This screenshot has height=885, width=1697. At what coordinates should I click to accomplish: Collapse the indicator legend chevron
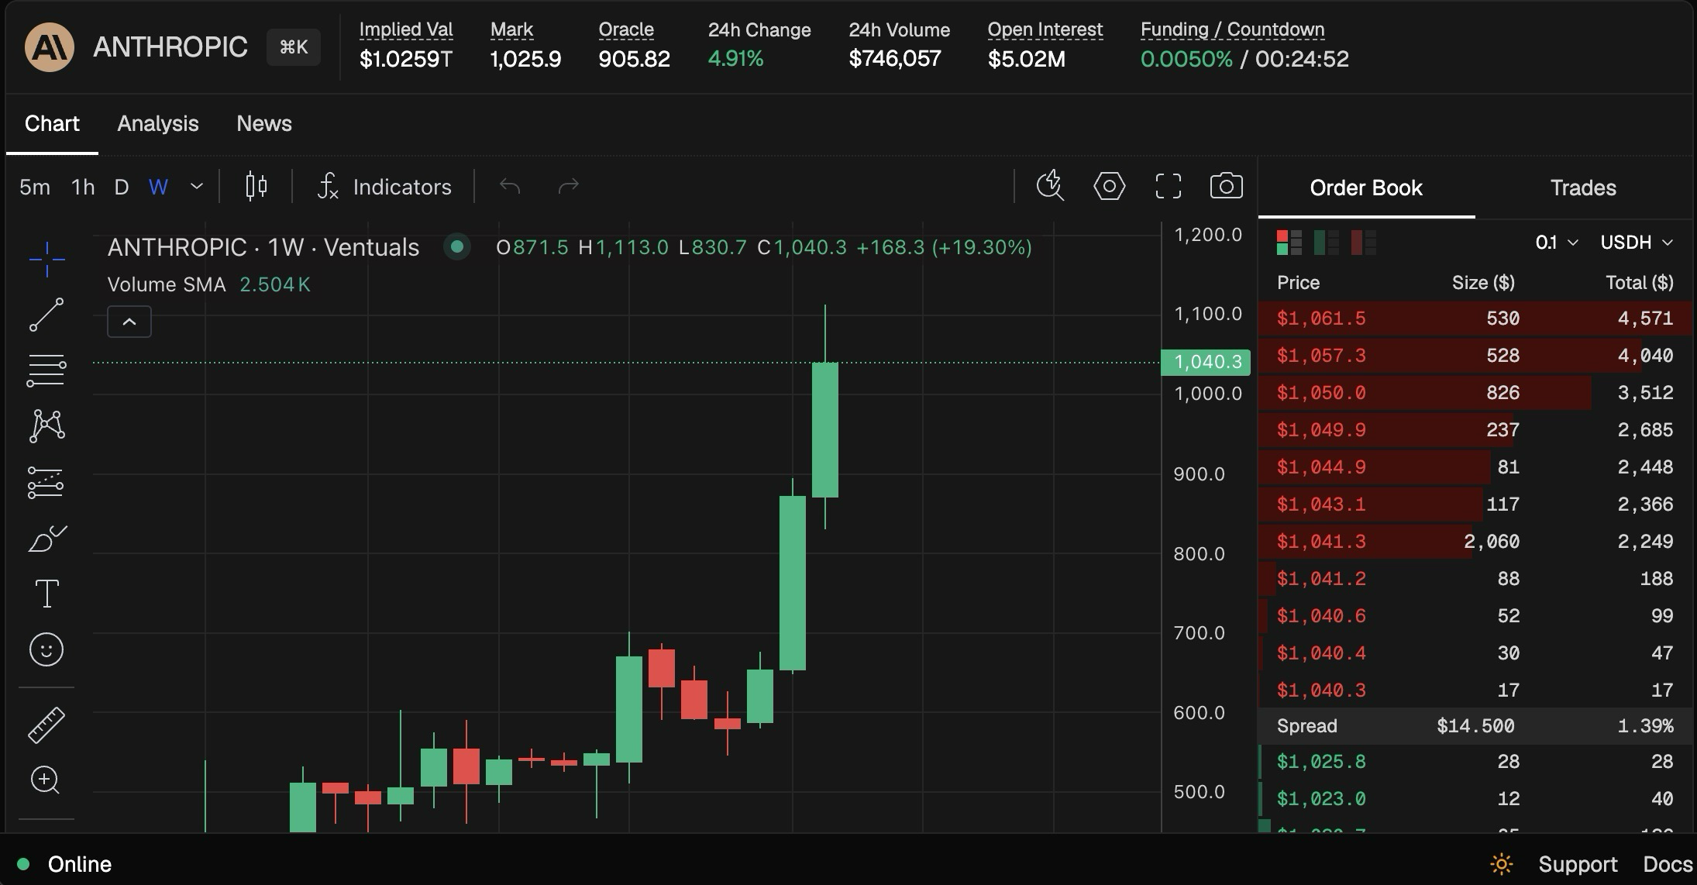pyautogui.click(x=129, y=322)
